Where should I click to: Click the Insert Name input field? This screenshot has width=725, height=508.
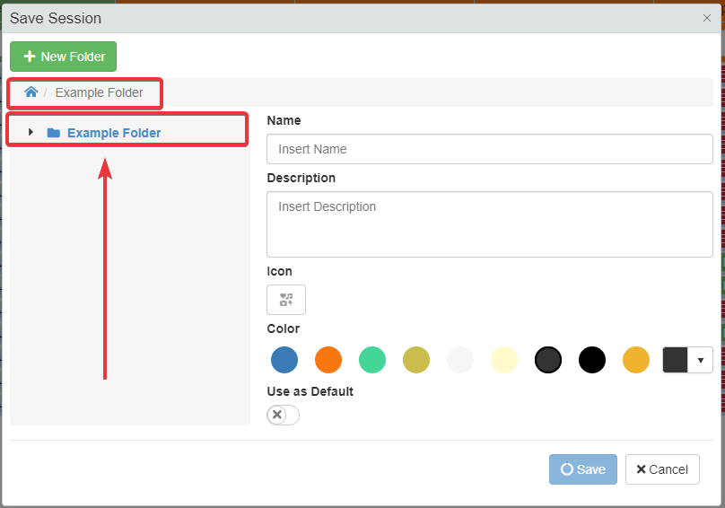(489, 149)
